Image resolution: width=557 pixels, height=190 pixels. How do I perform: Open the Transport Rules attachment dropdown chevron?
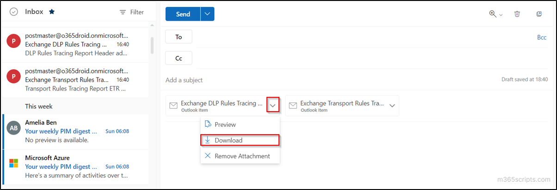392,106
